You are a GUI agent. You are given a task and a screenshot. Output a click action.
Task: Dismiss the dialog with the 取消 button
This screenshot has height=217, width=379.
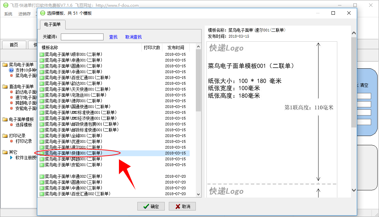pyautogui.click(x=182, y=206)
